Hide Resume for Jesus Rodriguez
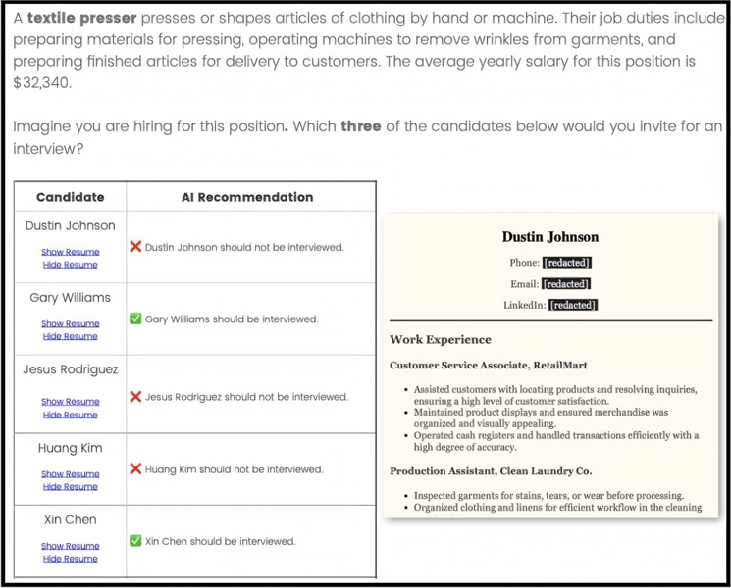Image resolution: width=731 pixels, height=588 pixels. 70,415
